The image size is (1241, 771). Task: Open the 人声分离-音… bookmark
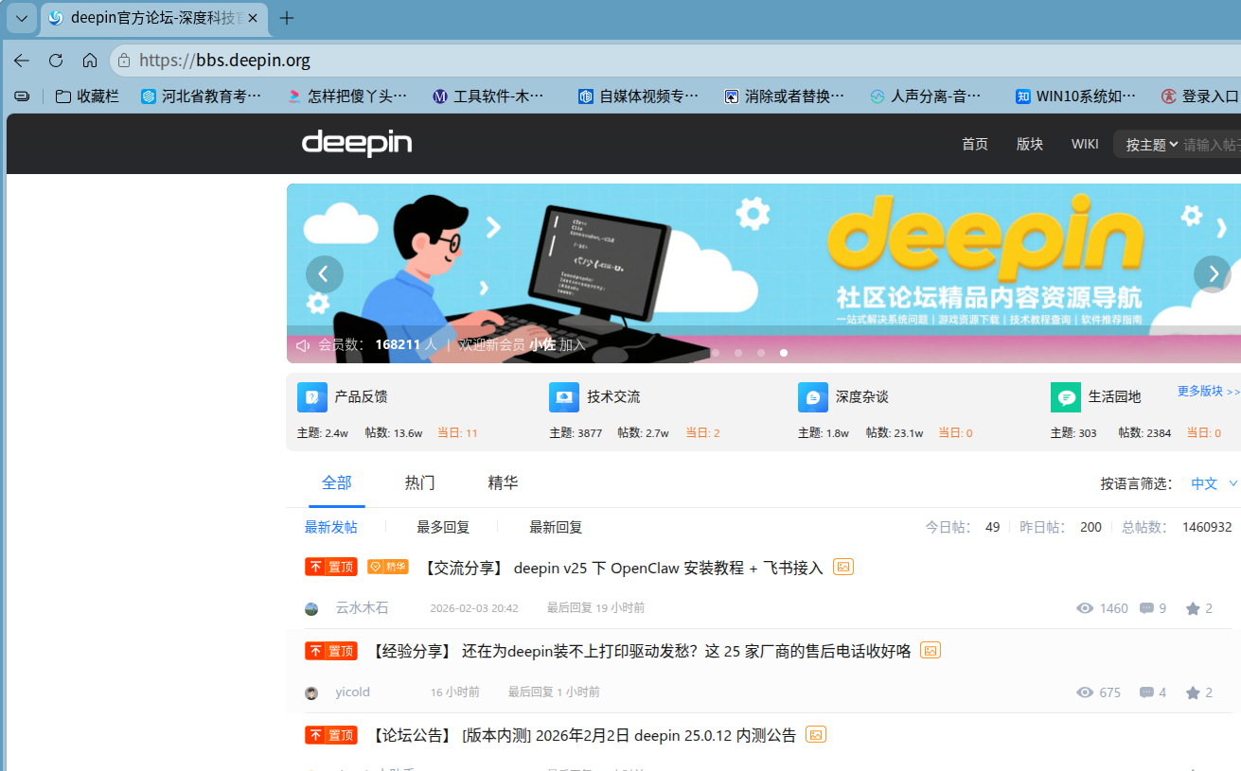(926, 96)
